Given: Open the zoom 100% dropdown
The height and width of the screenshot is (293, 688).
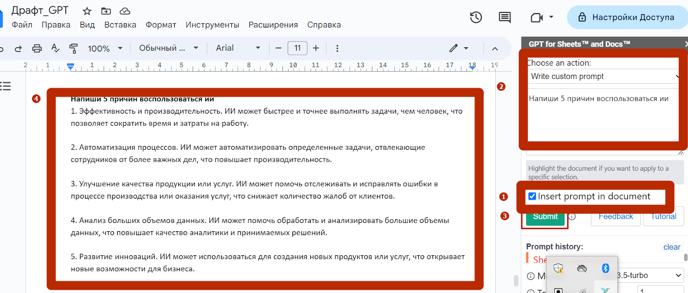Looking at the screenshot, I should pos(105,48).
